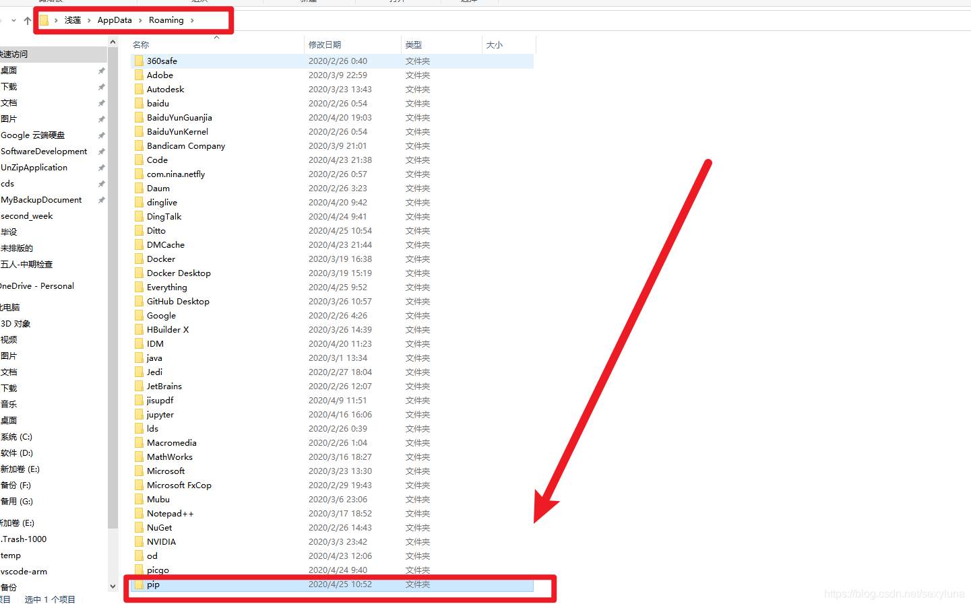Expand the chevron after Roaming in address bar

(x=192, y=20)
